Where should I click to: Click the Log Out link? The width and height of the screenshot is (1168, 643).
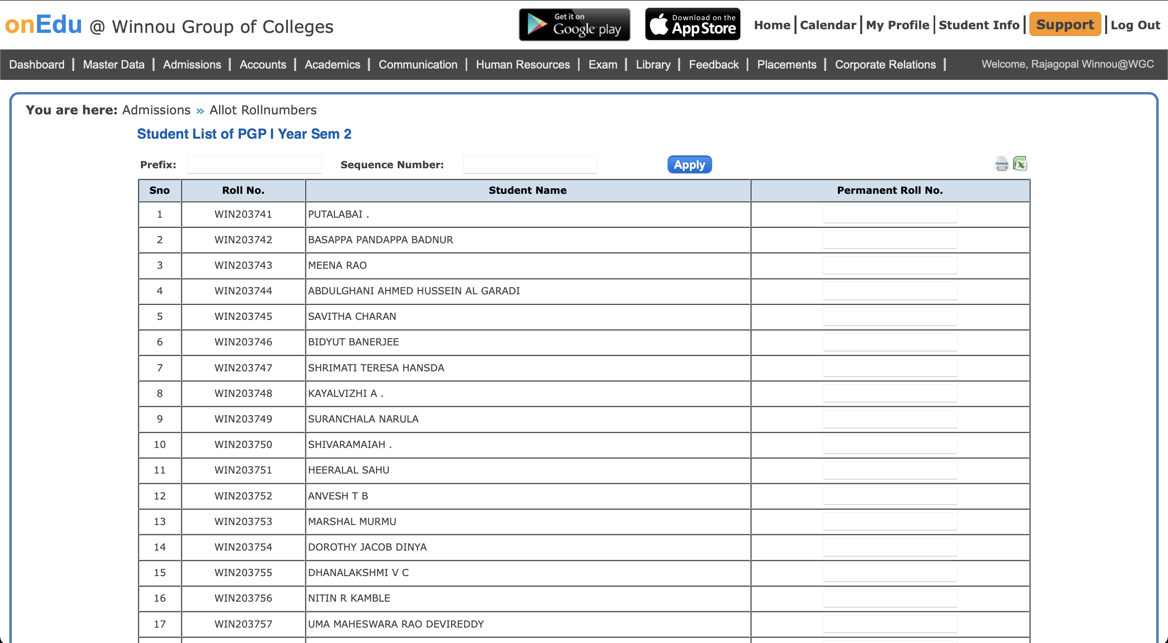(1135, 26)
